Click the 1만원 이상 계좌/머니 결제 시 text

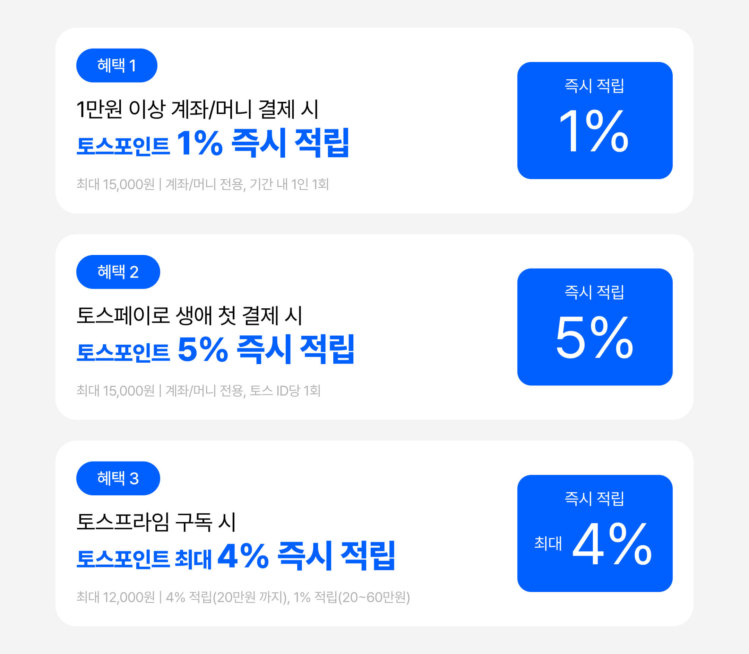[x=198, y=109]
